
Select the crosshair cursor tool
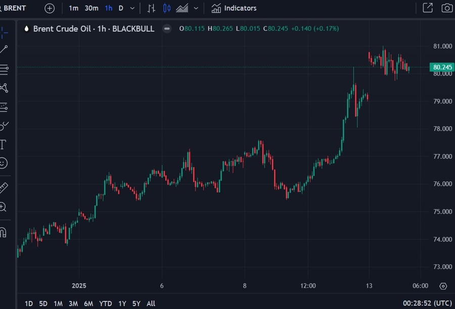click(4, 32)
